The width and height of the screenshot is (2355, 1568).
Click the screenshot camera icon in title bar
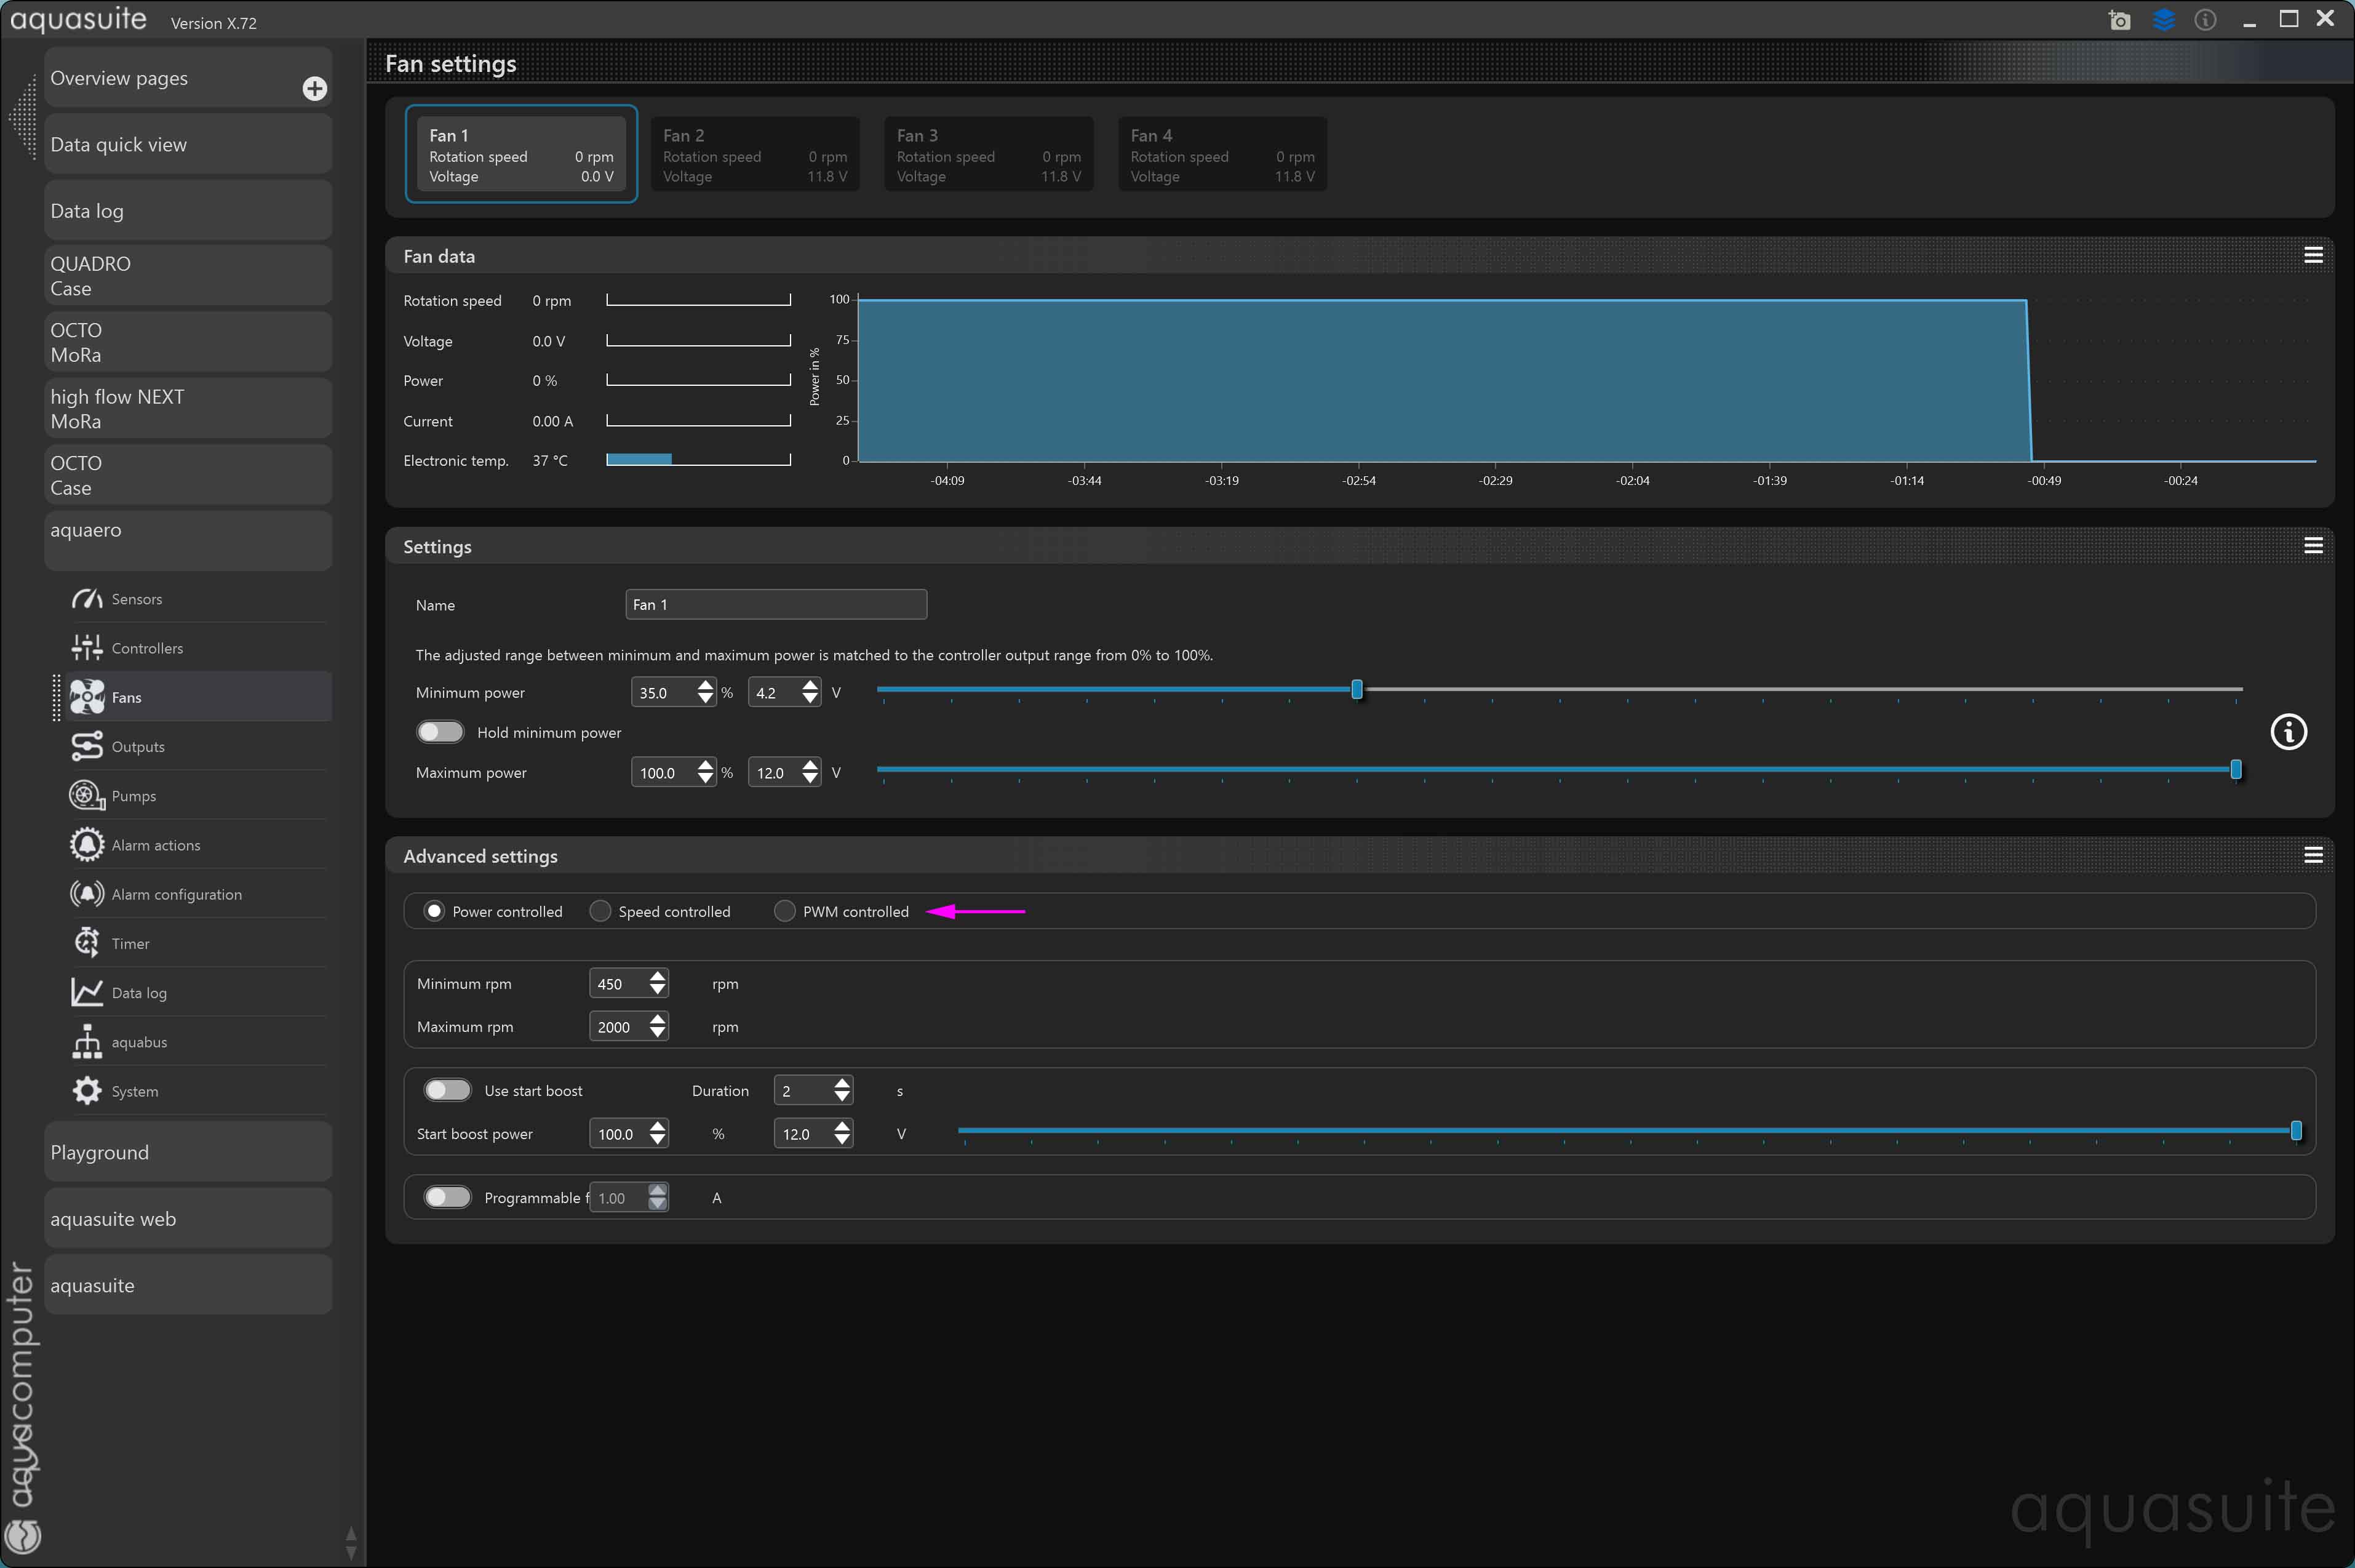coord(2119,20)
